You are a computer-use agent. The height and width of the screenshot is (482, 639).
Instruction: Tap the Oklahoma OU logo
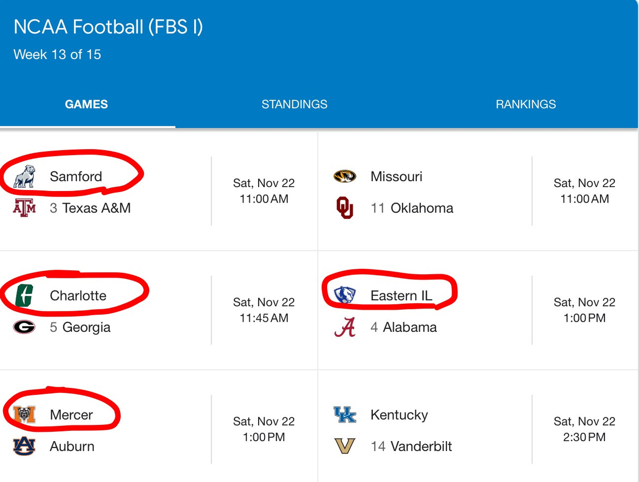(345, 208)
